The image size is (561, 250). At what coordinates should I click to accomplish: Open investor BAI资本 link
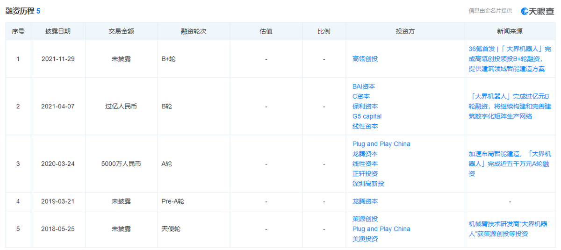coord(364,86)
